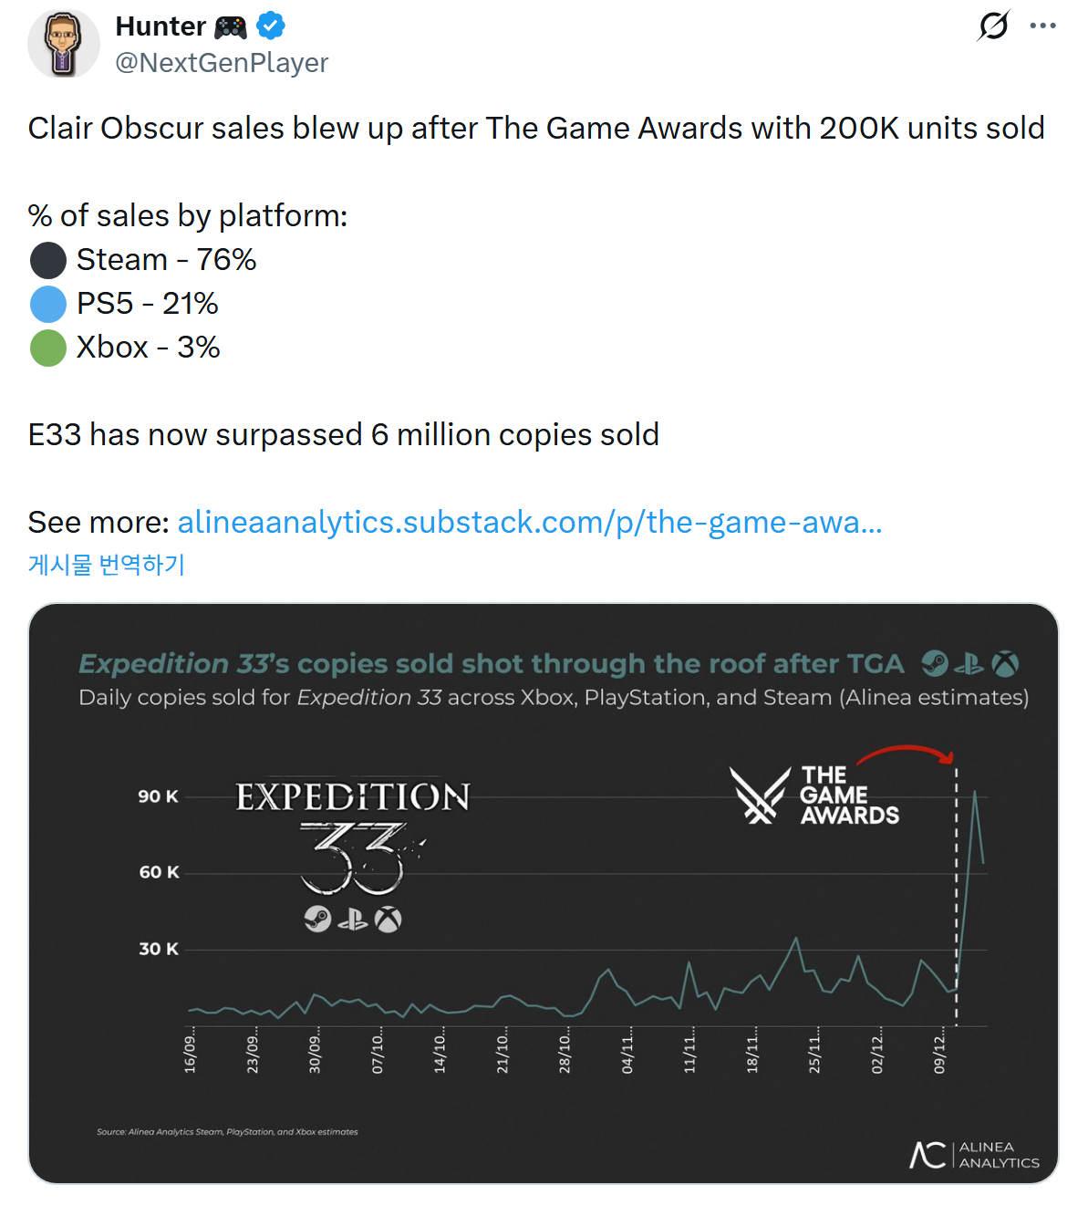Screen dimensions: 1088x1206
Task: Click the Grok slashed-circle icon
Action: coord(992,26)
